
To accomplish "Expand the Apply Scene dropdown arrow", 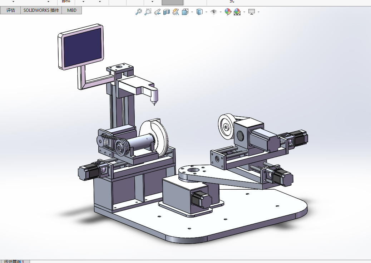I will tap(244, 12).
